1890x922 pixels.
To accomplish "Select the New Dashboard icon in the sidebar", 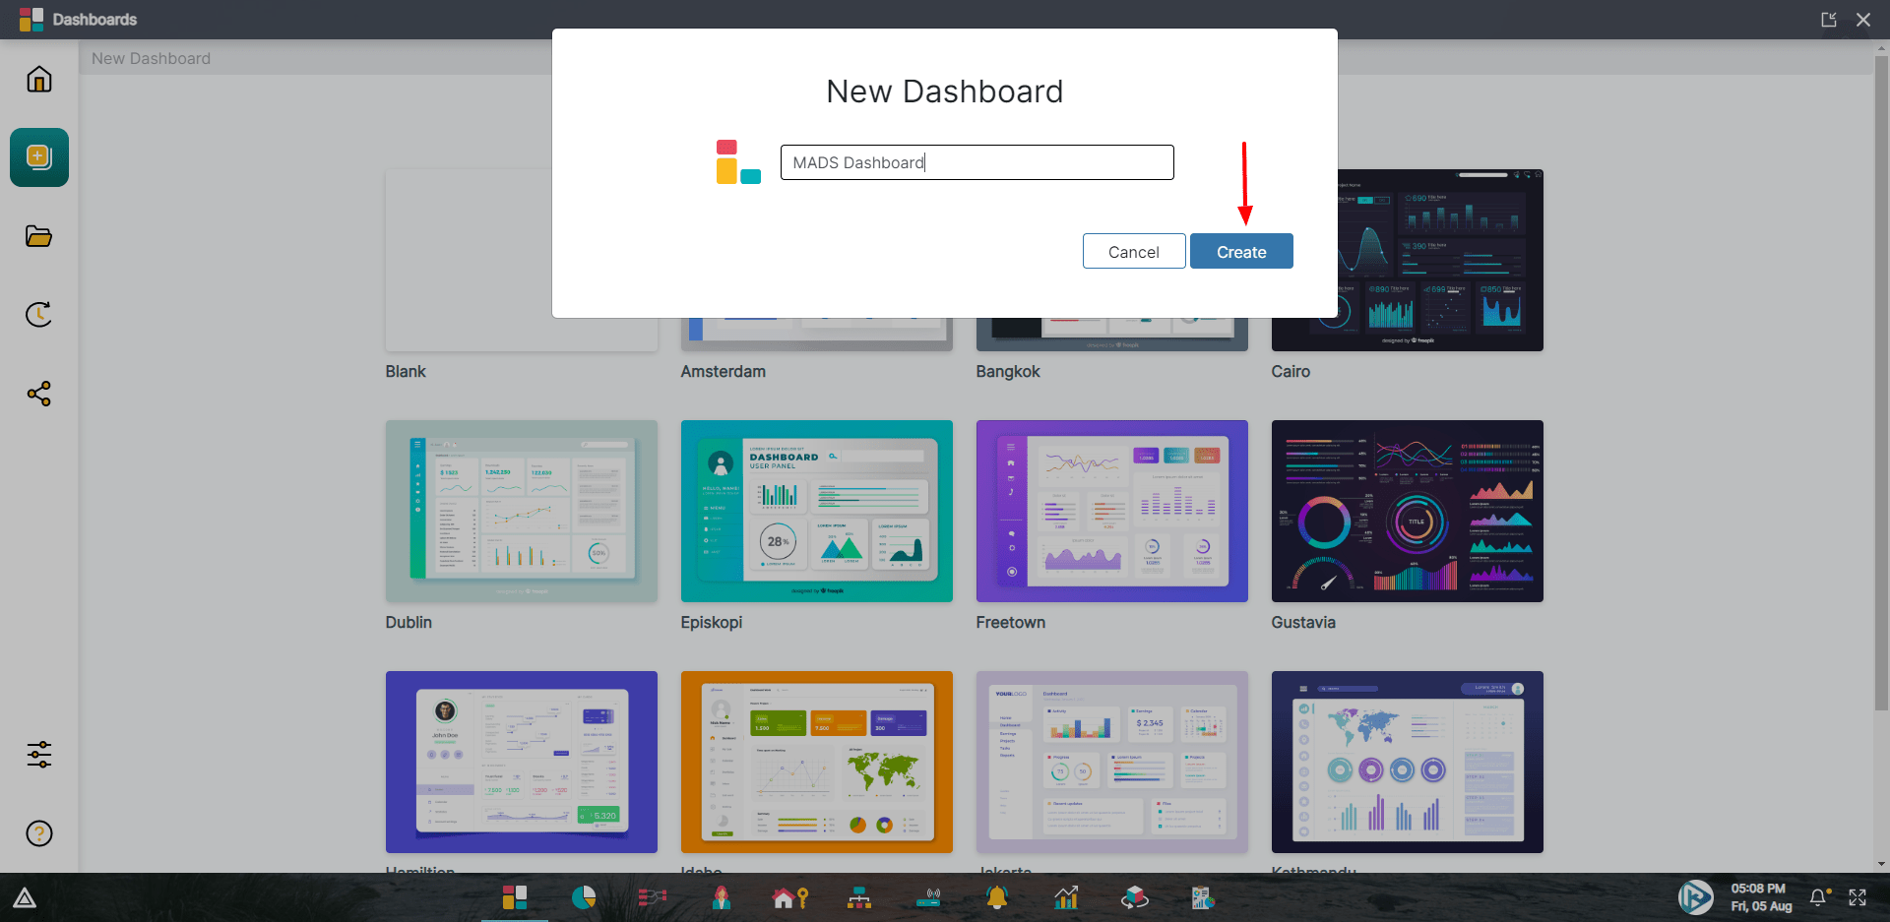I will (x=38, y=156).
